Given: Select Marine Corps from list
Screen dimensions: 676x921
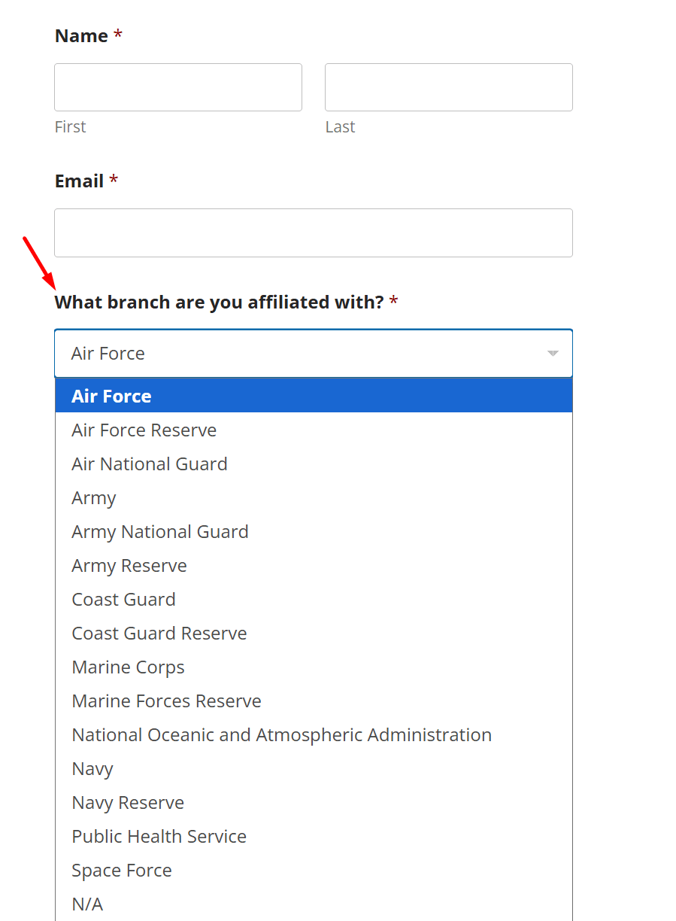Looking at the screenshot, I should click(x=128, y=667).
